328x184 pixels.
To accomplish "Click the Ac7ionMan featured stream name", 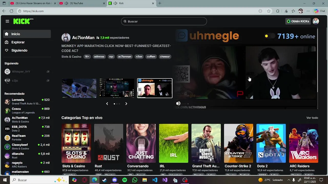I will [x=83, y=38].
